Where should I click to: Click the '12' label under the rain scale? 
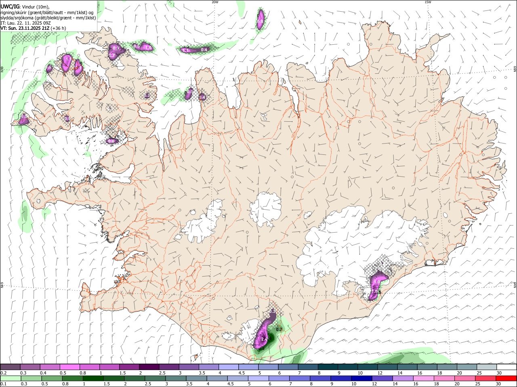(374, 384)
